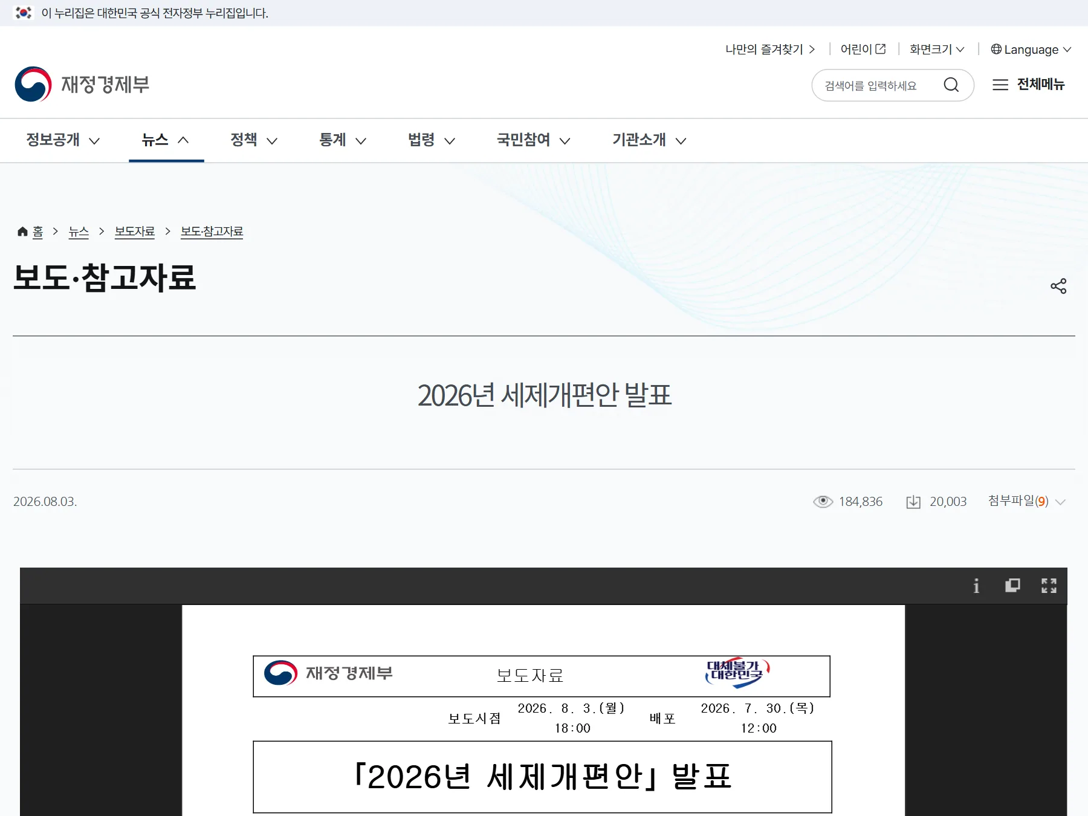Screen dimensions: 1088x816
Task: Open the Language dropdown
Action: click(x=1031, y=50)
